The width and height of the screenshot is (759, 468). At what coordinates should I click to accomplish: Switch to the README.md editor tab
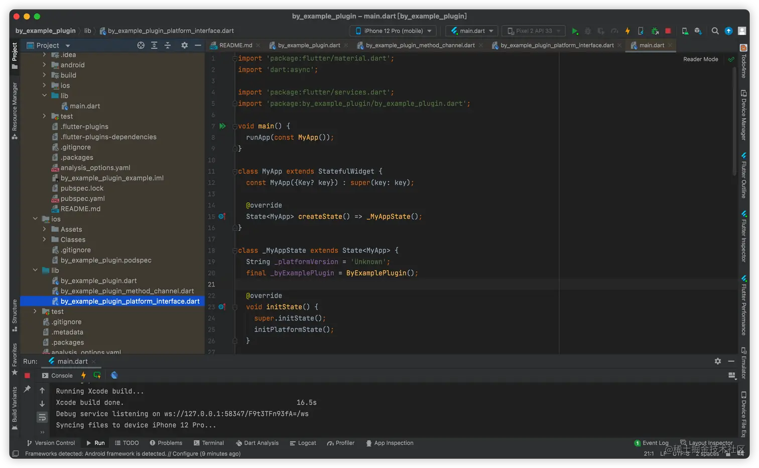click(x=235, y=45)
